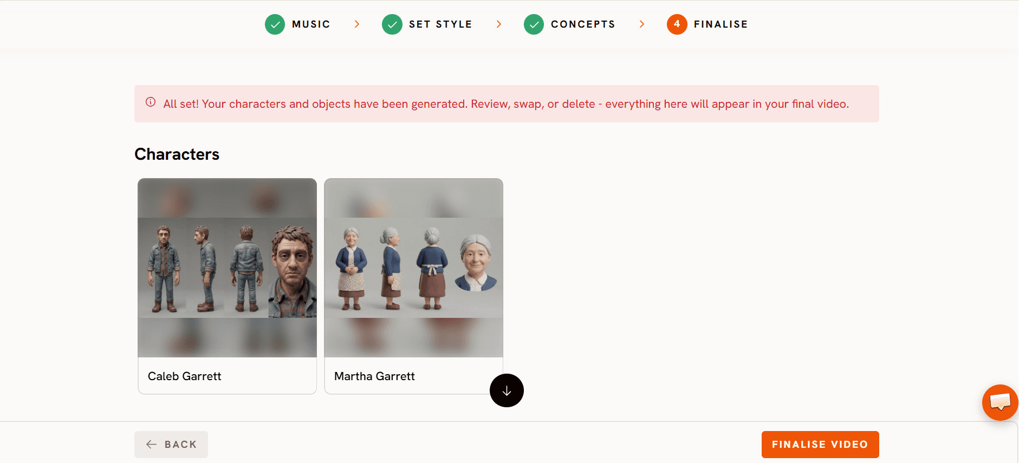Image resolution: width=1019 pixels, height=463 pixels.
Task: Click the chevron after Concepts step
Action: tap(642, 24)
